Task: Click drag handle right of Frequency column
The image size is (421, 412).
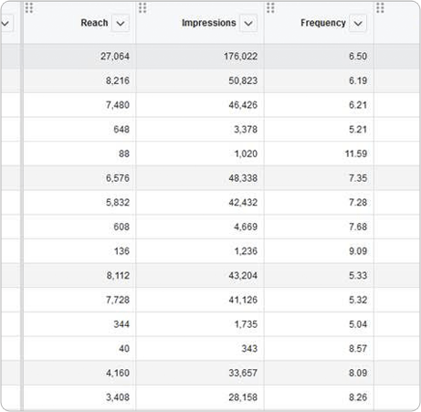Action: point(380,8)
